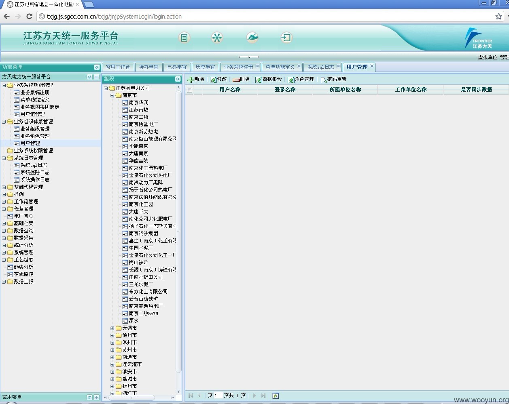Expand the 常用菜单 panel plus icon
The width and height of the screenshot is (509, 404).
point(96,397)
